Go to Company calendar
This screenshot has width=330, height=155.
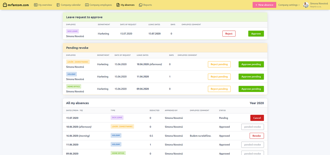click(69, 5)
